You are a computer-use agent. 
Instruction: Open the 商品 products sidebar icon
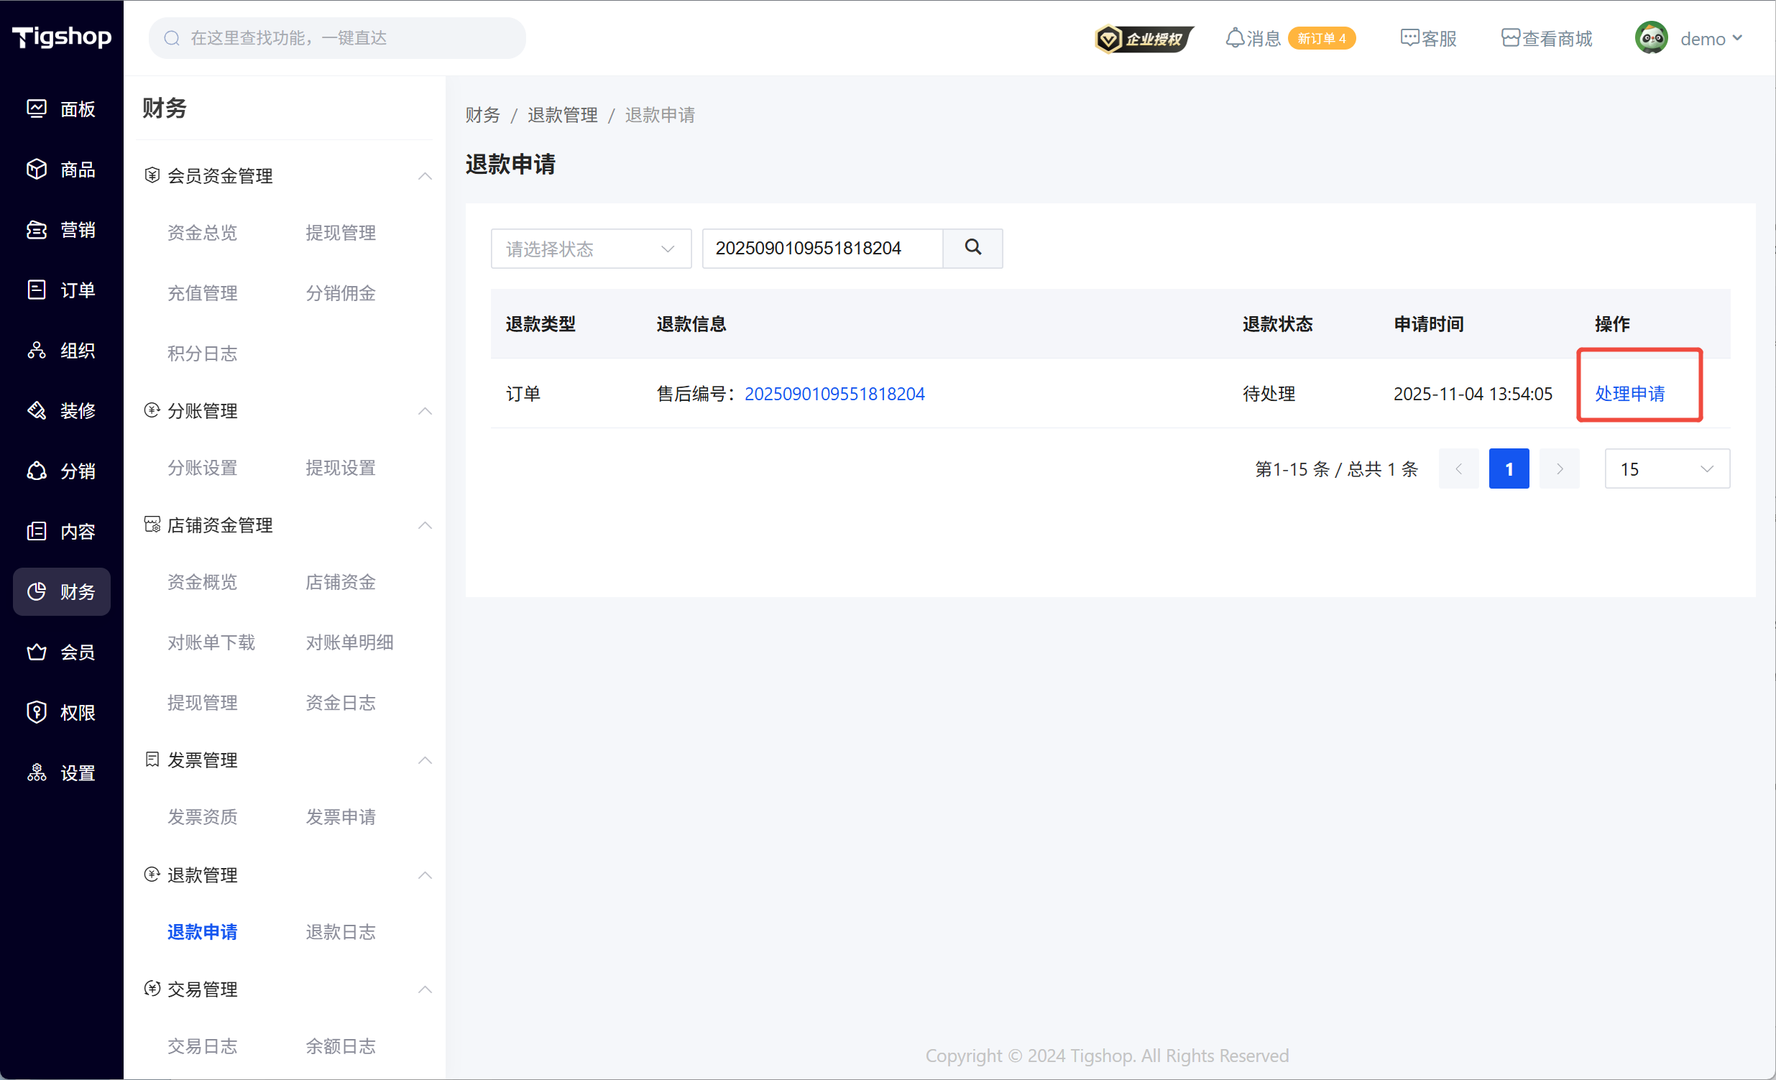pos(37,170)
